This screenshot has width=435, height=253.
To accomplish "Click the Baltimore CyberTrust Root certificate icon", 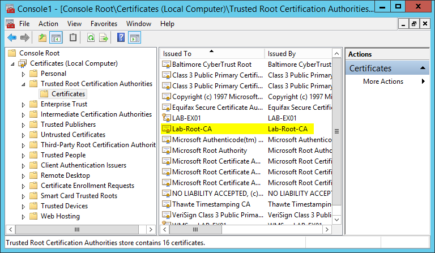I will (x=167, y=65).
